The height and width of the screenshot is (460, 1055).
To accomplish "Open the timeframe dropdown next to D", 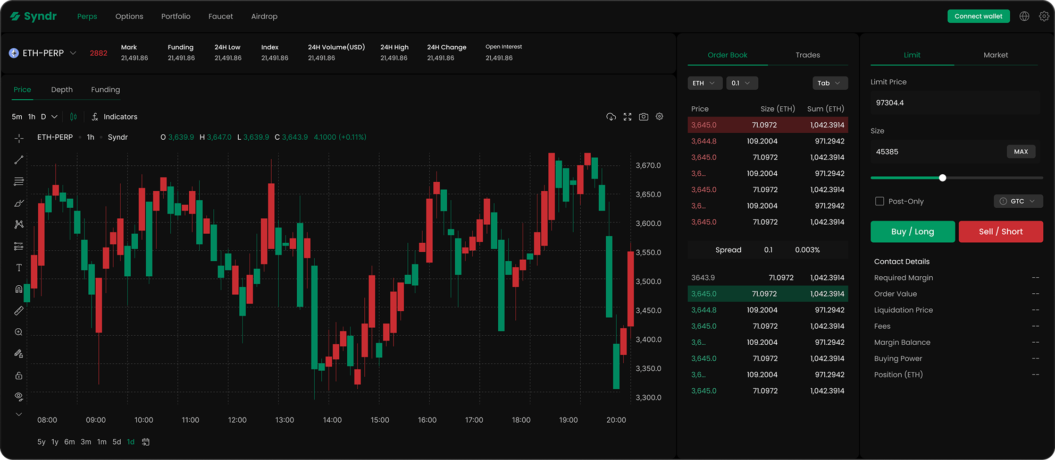I will tap(54, 117).
